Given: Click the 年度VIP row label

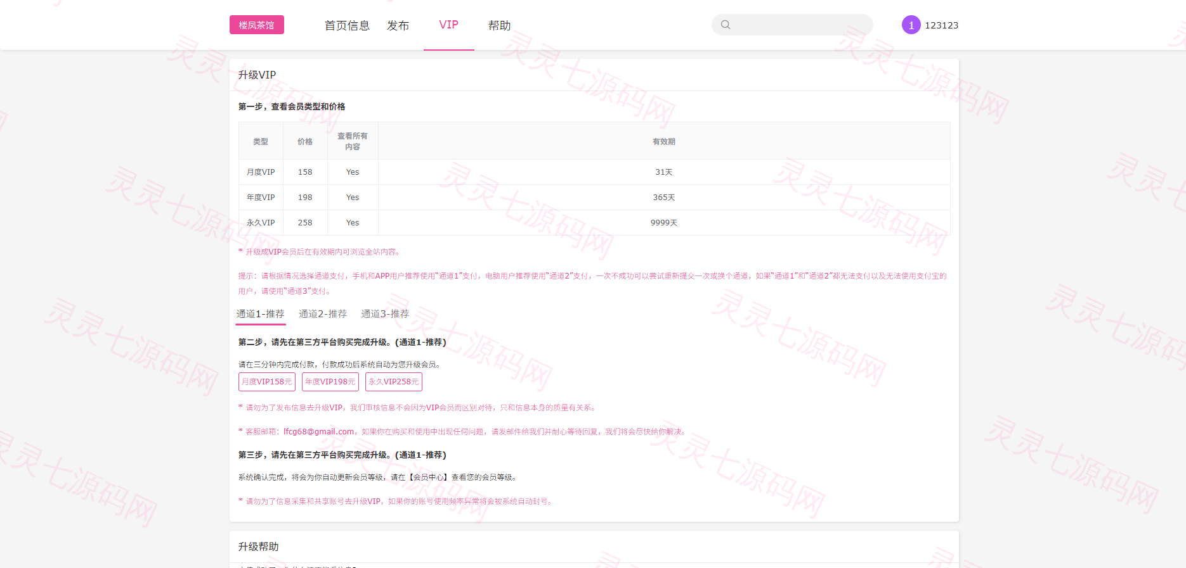Looking at the screenshot, I should [261, 198].
